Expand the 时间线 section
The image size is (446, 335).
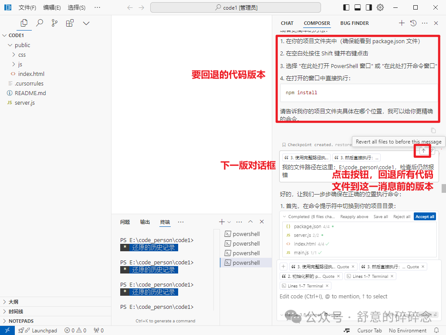click(x=56, y=311)
